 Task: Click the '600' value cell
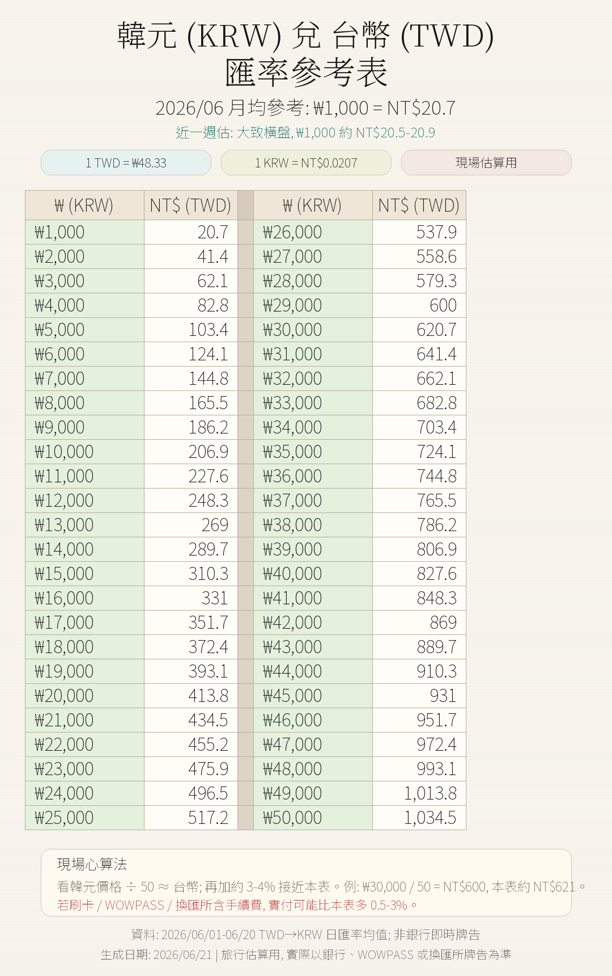point(419,305)
